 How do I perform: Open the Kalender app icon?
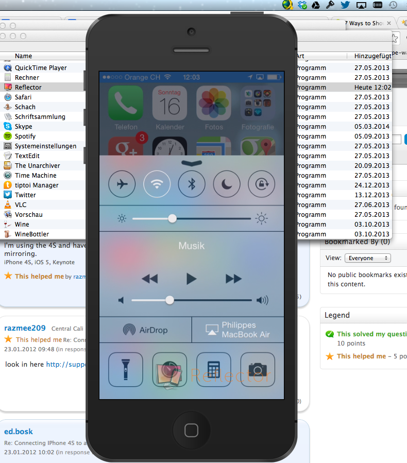point(169,103)
